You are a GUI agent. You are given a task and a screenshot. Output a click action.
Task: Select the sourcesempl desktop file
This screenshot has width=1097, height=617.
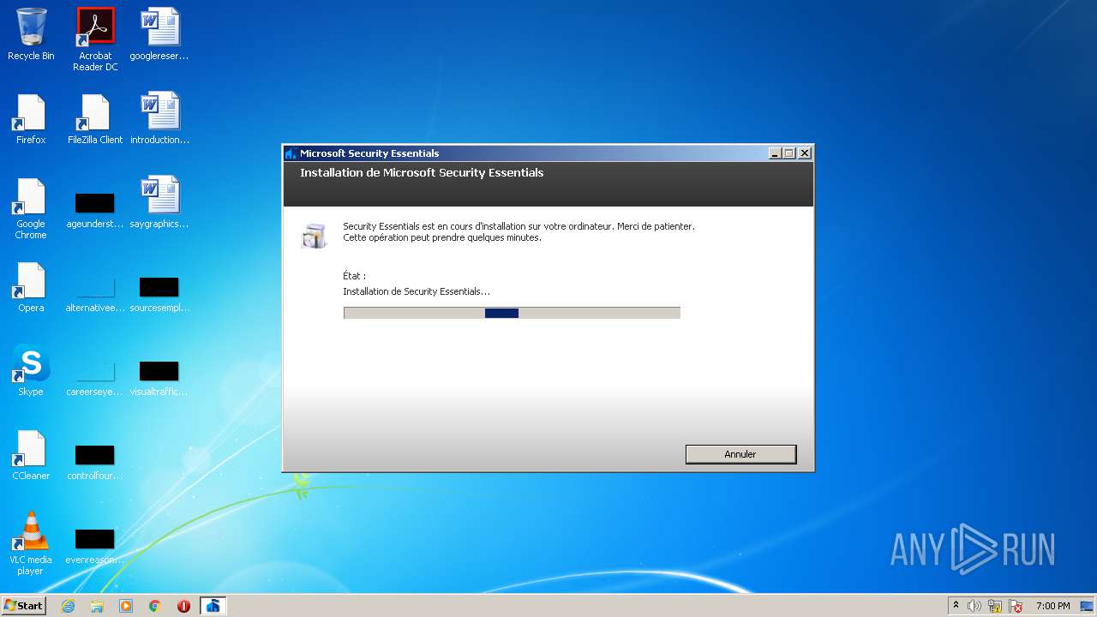[x=159, y=292]
